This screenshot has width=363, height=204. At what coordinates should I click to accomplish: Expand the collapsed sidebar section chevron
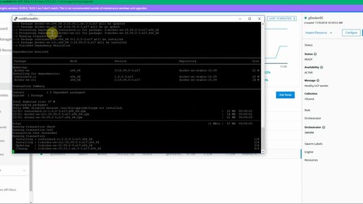tap(24, 171)
